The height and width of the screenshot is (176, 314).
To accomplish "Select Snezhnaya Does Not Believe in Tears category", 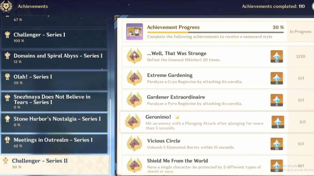I will [54, 102].
